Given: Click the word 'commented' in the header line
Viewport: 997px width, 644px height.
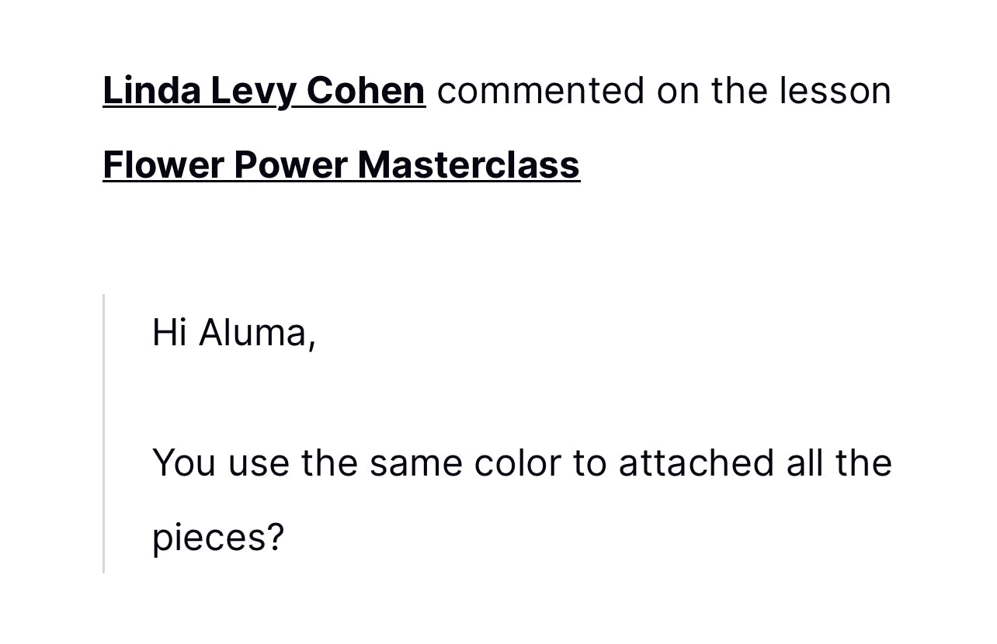Looking at the screenshot, I should 540,91.
